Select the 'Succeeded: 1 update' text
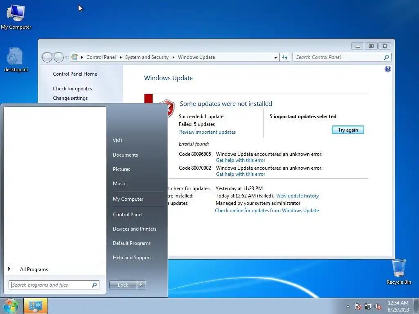 pos(201,117)
